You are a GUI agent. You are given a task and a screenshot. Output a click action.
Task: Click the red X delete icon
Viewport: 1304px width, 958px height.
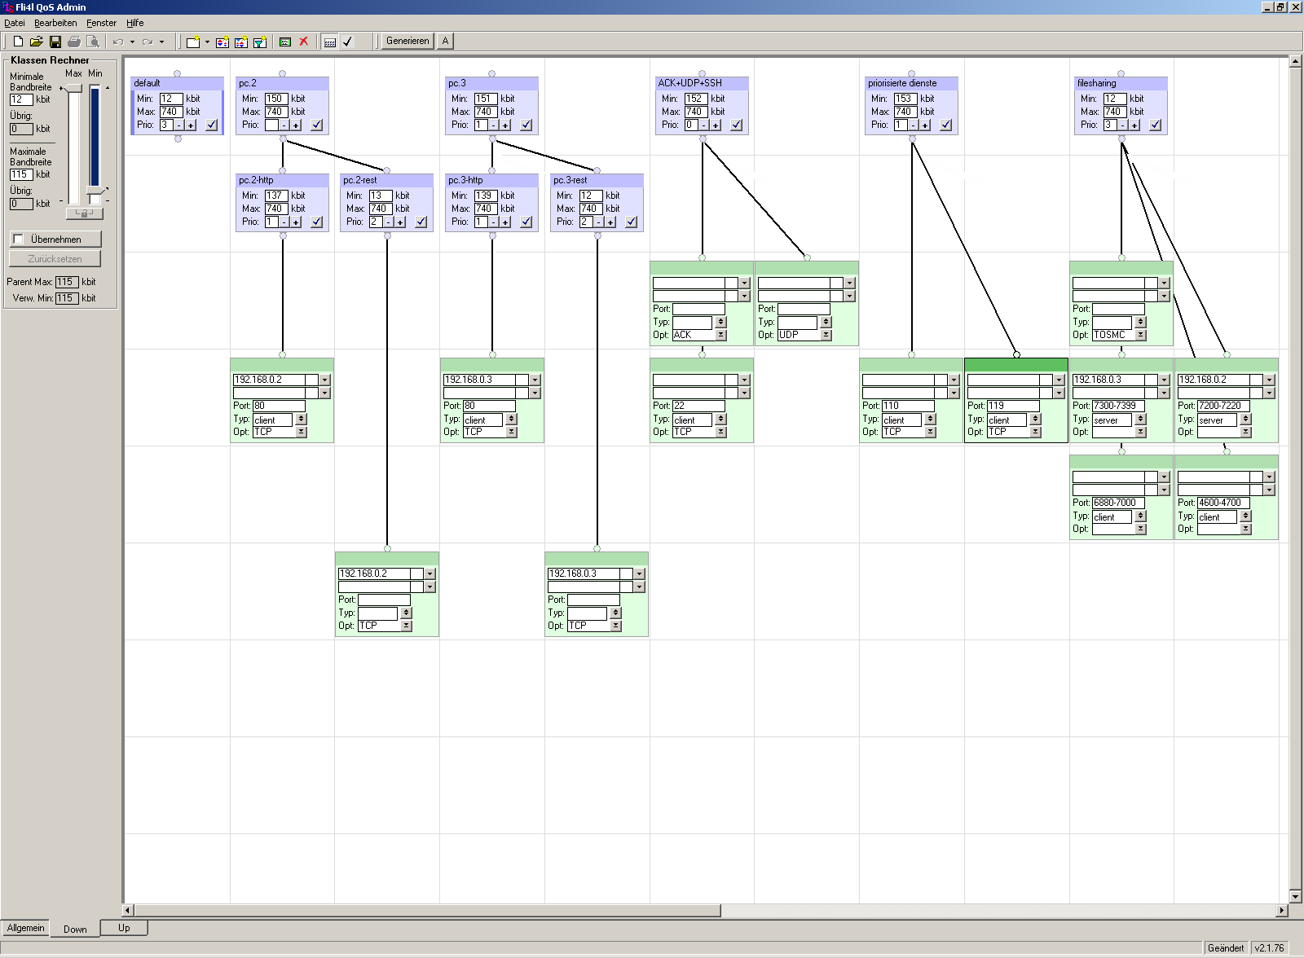pos(304,42)
